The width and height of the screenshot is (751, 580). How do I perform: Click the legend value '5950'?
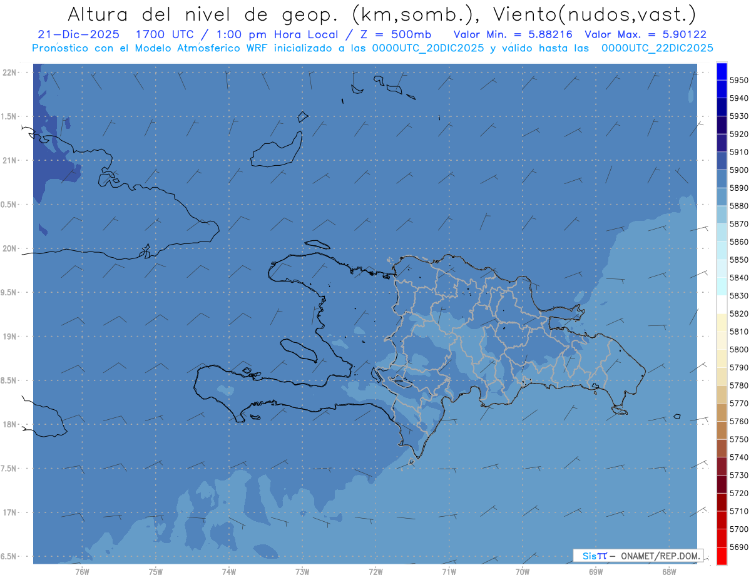738,80
